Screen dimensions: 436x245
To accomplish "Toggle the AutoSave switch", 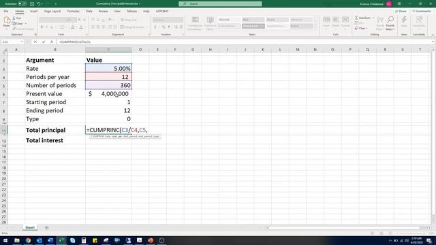I will [x=22, y=4].
